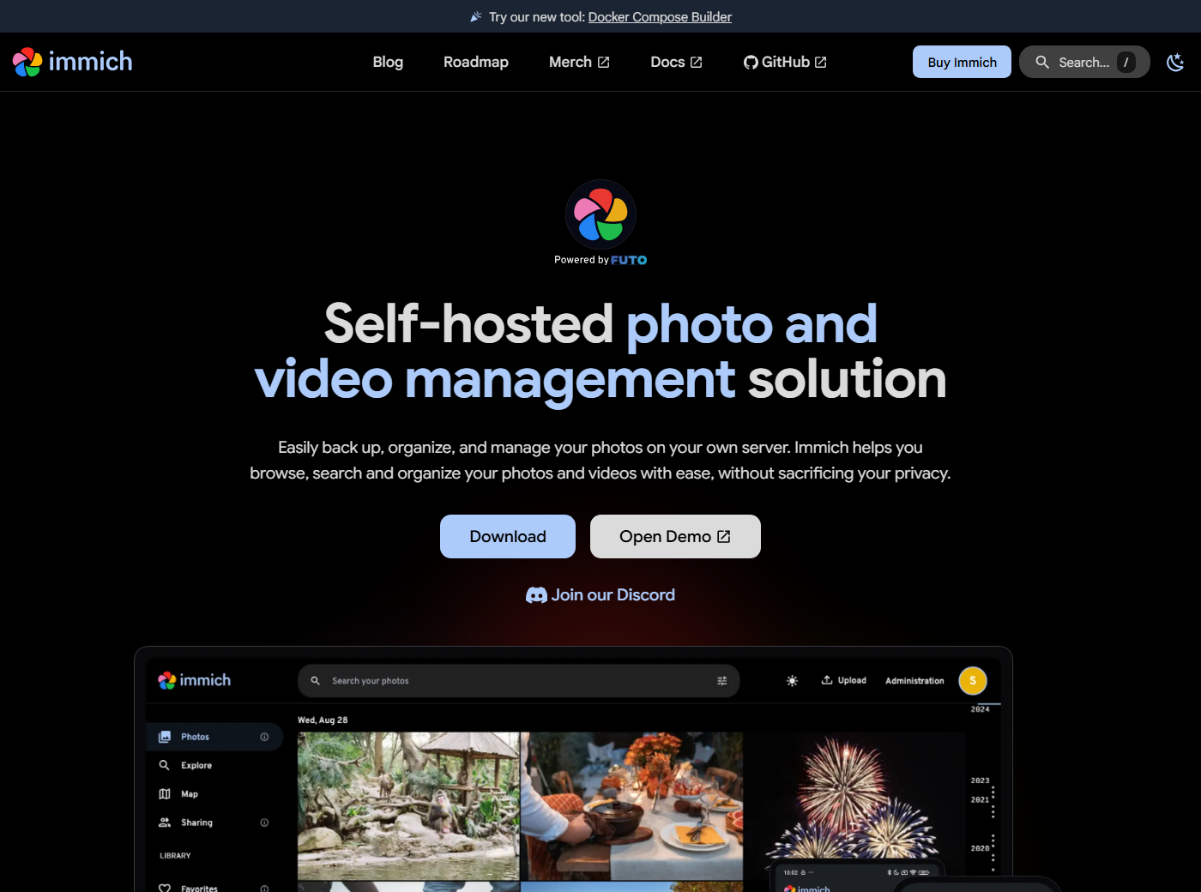Image resolution: width=1201 pixels, height=892 pixels.
Task: Click the search magnifier icon in the navbar
Action: pos(1042,62)
